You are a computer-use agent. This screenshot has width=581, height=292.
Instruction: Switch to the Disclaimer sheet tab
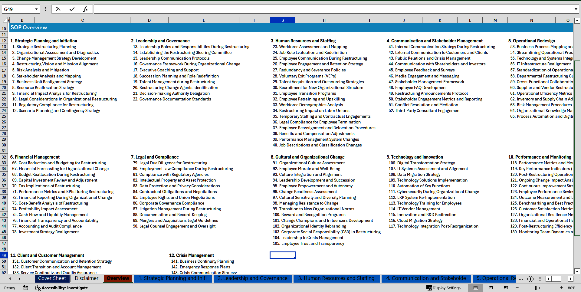(x=87, y=278)
